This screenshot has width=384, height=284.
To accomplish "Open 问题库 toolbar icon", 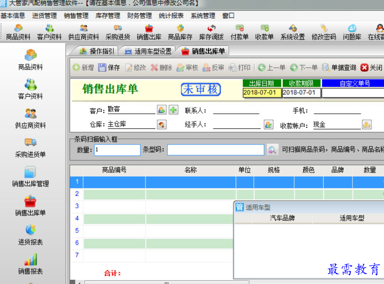I will 352,33.
